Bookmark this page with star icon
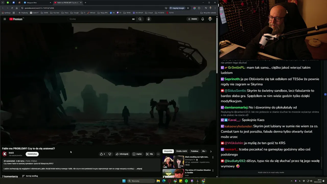 tap(188, 8)
